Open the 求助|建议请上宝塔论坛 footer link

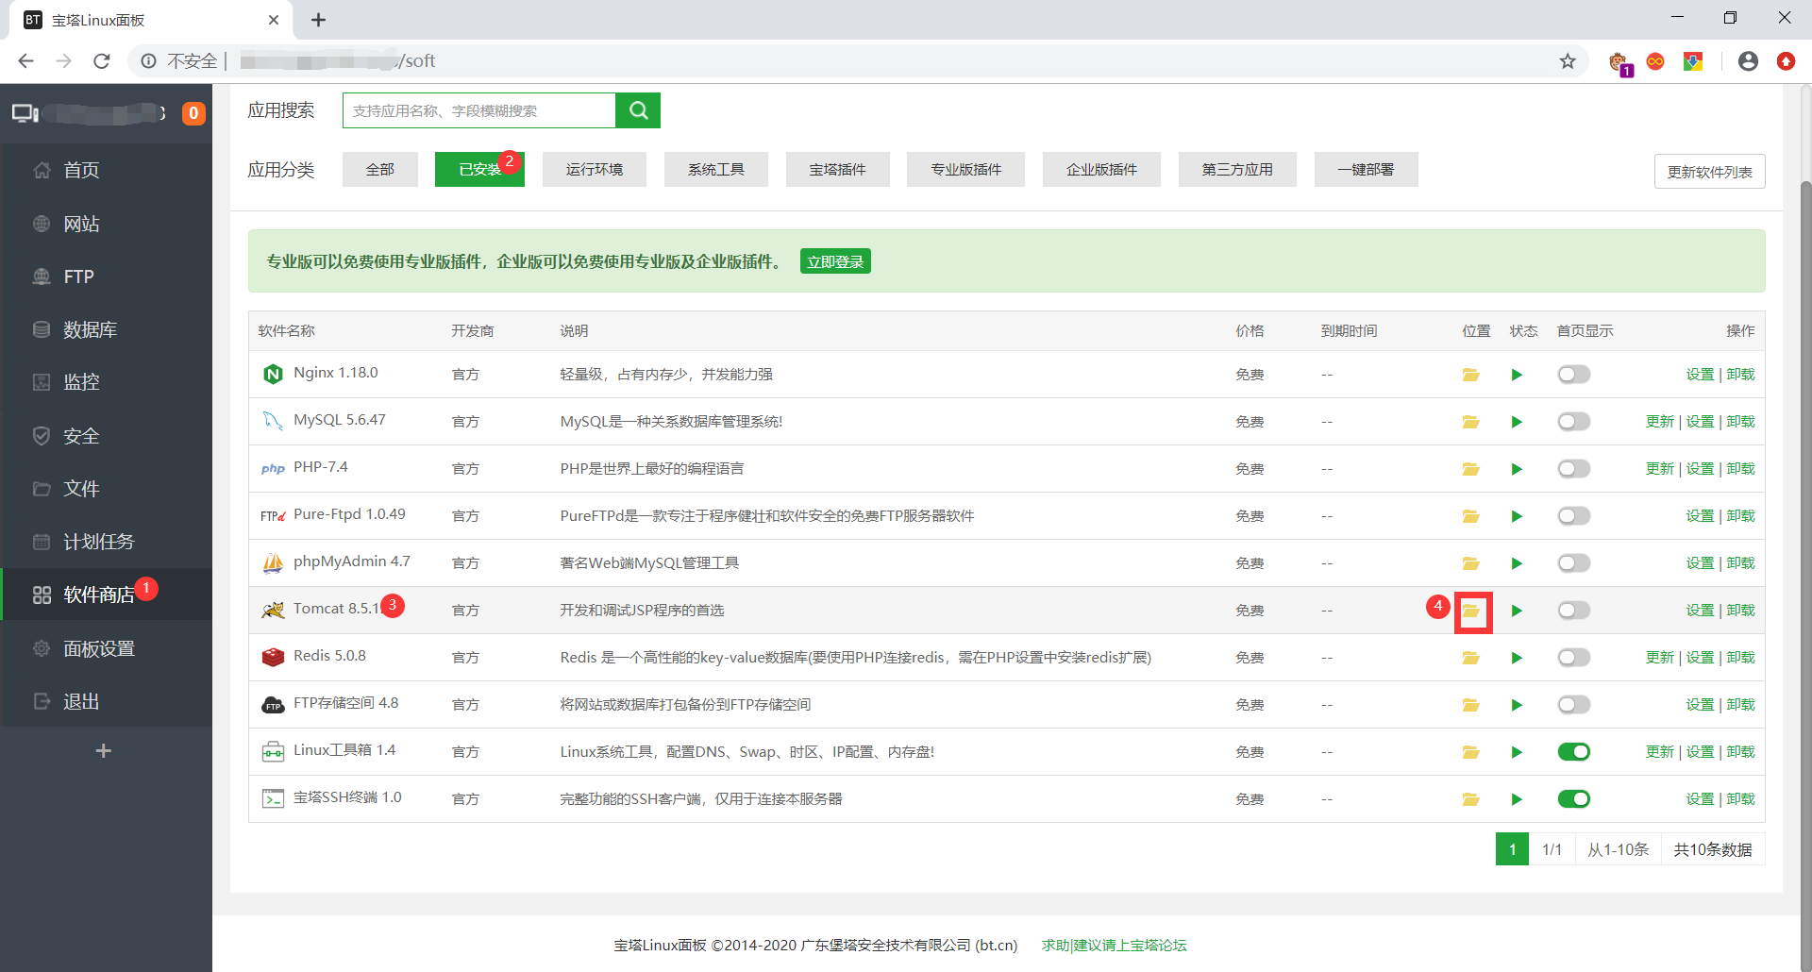1115,946
